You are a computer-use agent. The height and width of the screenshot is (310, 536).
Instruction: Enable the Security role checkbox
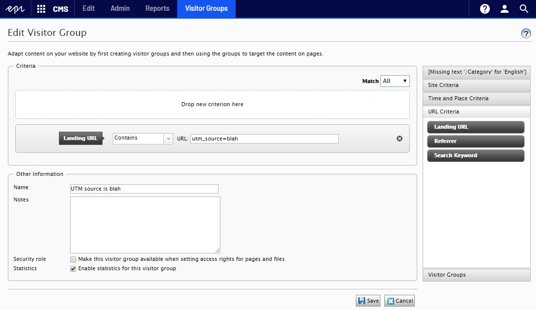click(x=73, y=259)
